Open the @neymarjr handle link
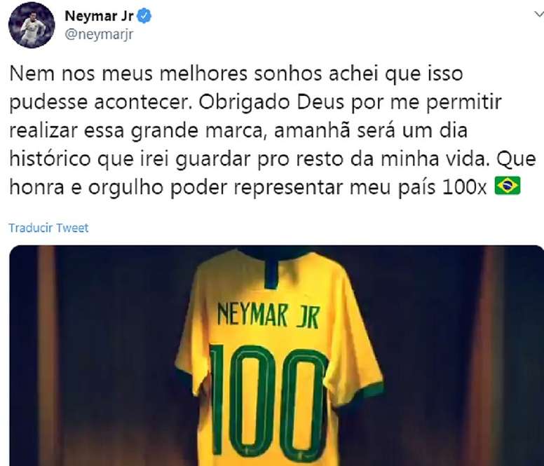This screenshot has height=466, width=544. tap(99, 35)
